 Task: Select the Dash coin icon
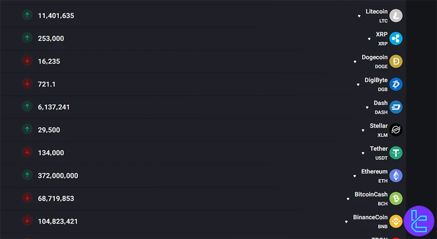pyautogui.click(x=396, y=107)
